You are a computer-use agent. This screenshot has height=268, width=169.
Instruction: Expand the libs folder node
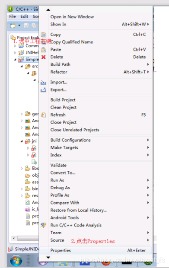click(x=22, y=168)
